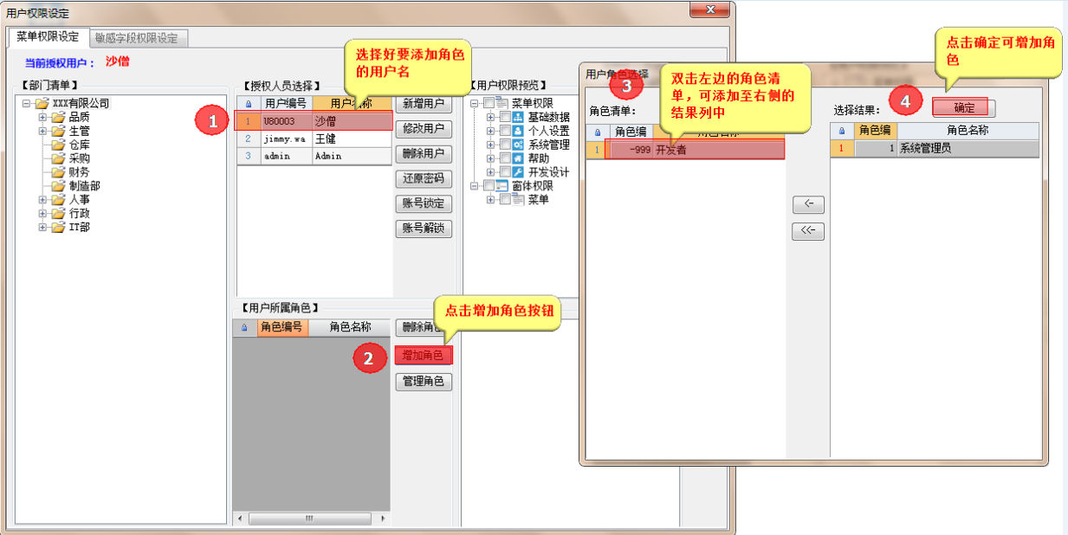Toggle the 系统管理 checkbox
This screenshot has width=1068, height=535.
(x=506, y=145)
